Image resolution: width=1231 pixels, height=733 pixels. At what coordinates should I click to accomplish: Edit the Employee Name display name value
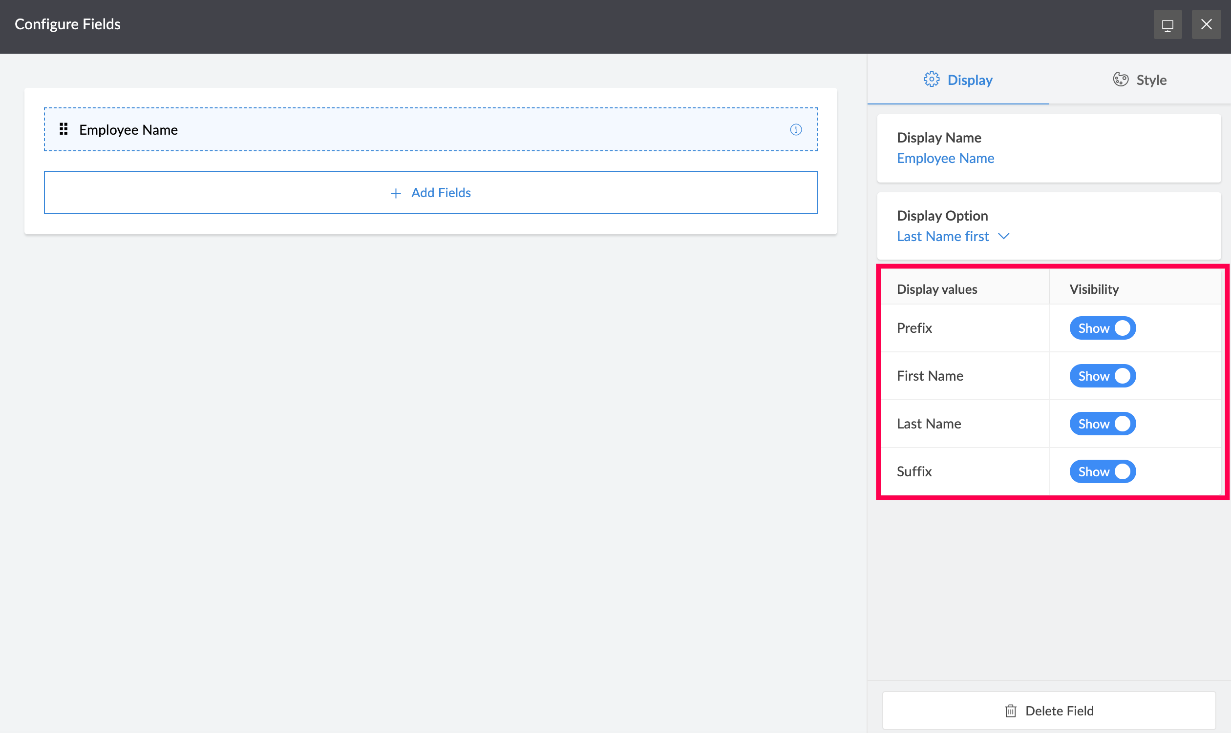coord(945,158)
